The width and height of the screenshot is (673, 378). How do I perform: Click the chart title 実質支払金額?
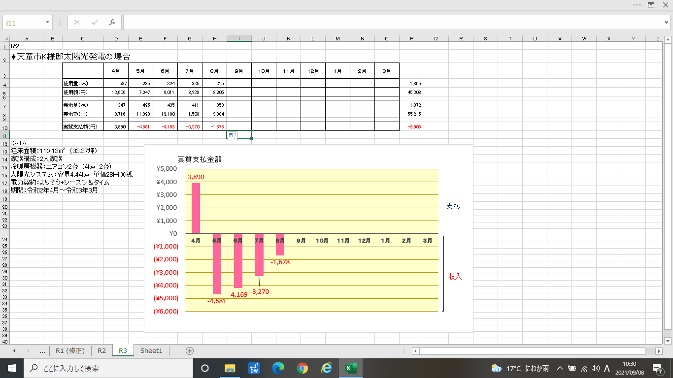[x=200, y=159]
